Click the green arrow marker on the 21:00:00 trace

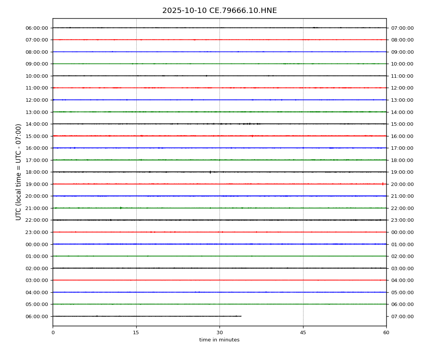click(x=121, y=208)
